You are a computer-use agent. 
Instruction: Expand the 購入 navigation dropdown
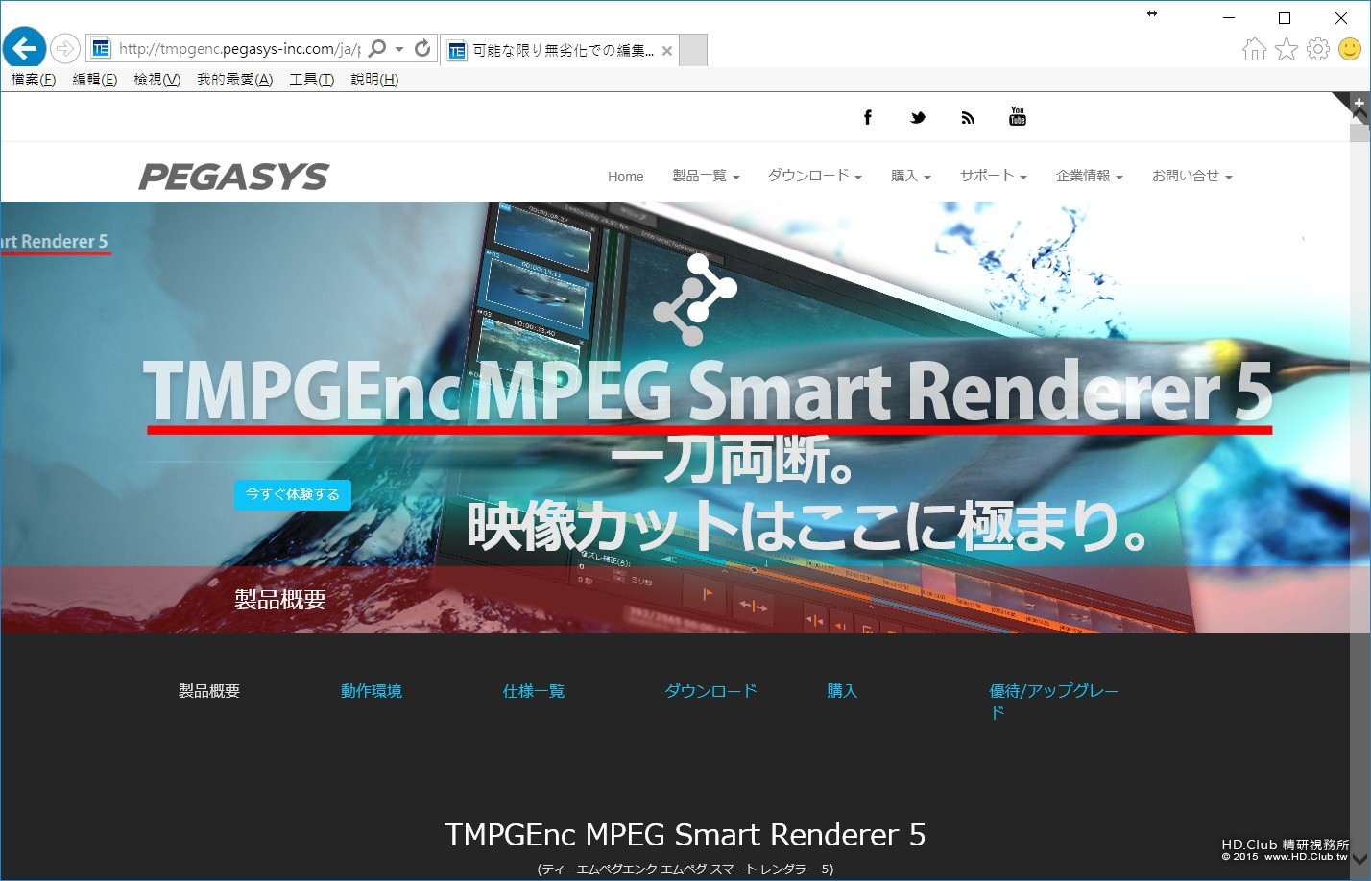[x=911, y=176]
